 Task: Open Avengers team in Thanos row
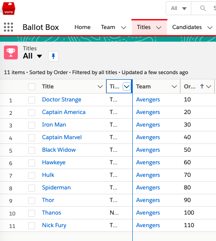(148, 213)
